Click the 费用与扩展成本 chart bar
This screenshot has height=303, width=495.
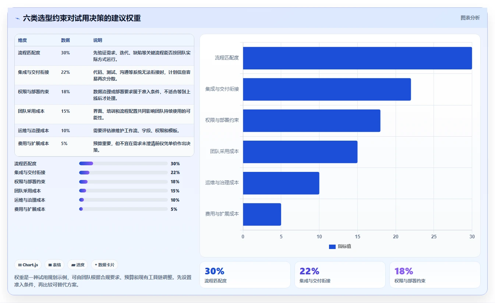262,214
